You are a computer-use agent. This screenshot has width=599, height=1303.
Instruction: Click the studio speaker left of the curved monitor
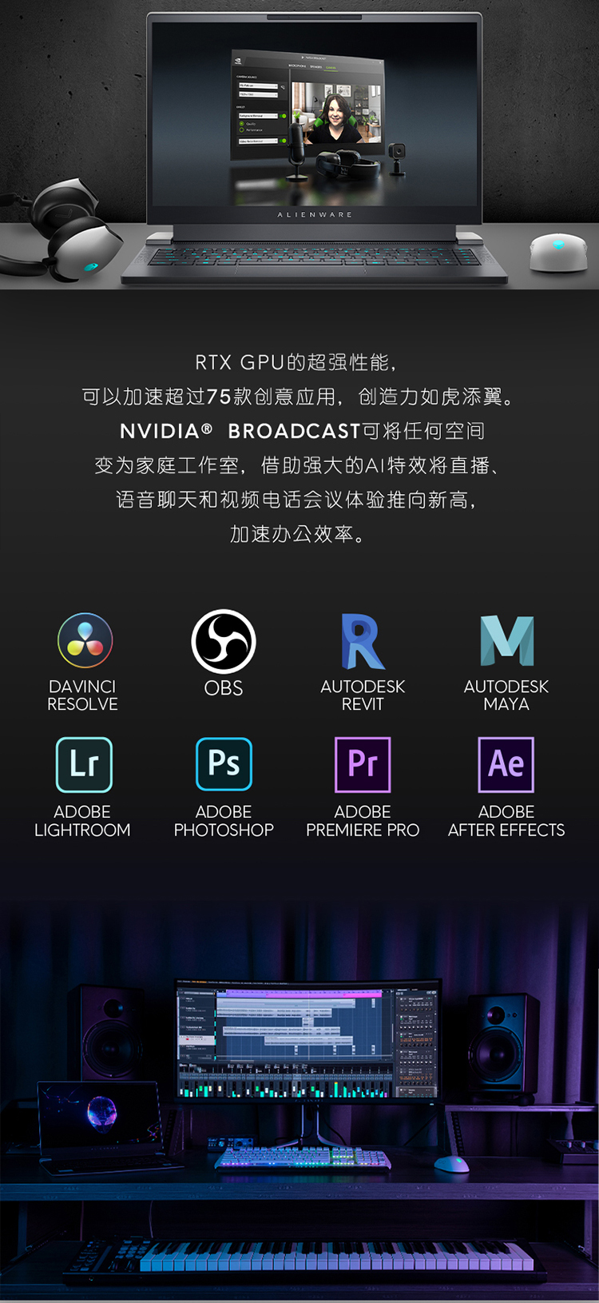pyautogui.click(x=111, y=1032)
